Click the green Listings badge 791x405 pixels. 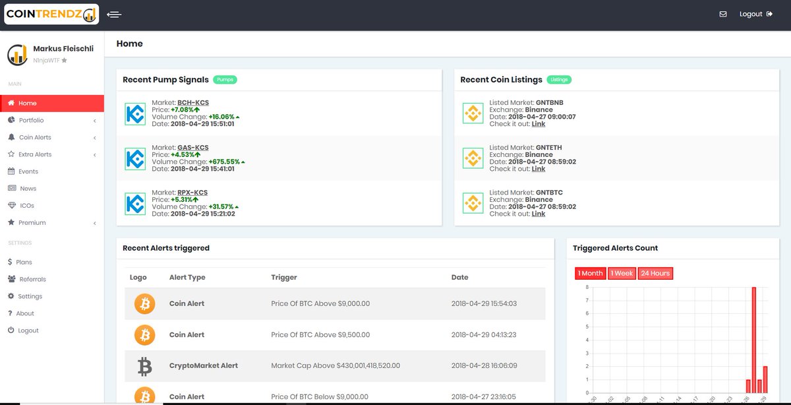[559, 80]
